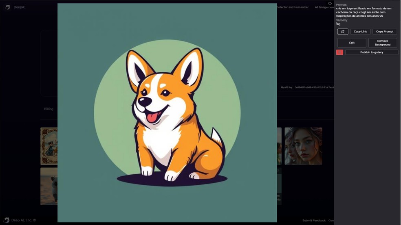Click the red delete button beside Publish
The image size is (401, 225).
(x=339, y=52)
